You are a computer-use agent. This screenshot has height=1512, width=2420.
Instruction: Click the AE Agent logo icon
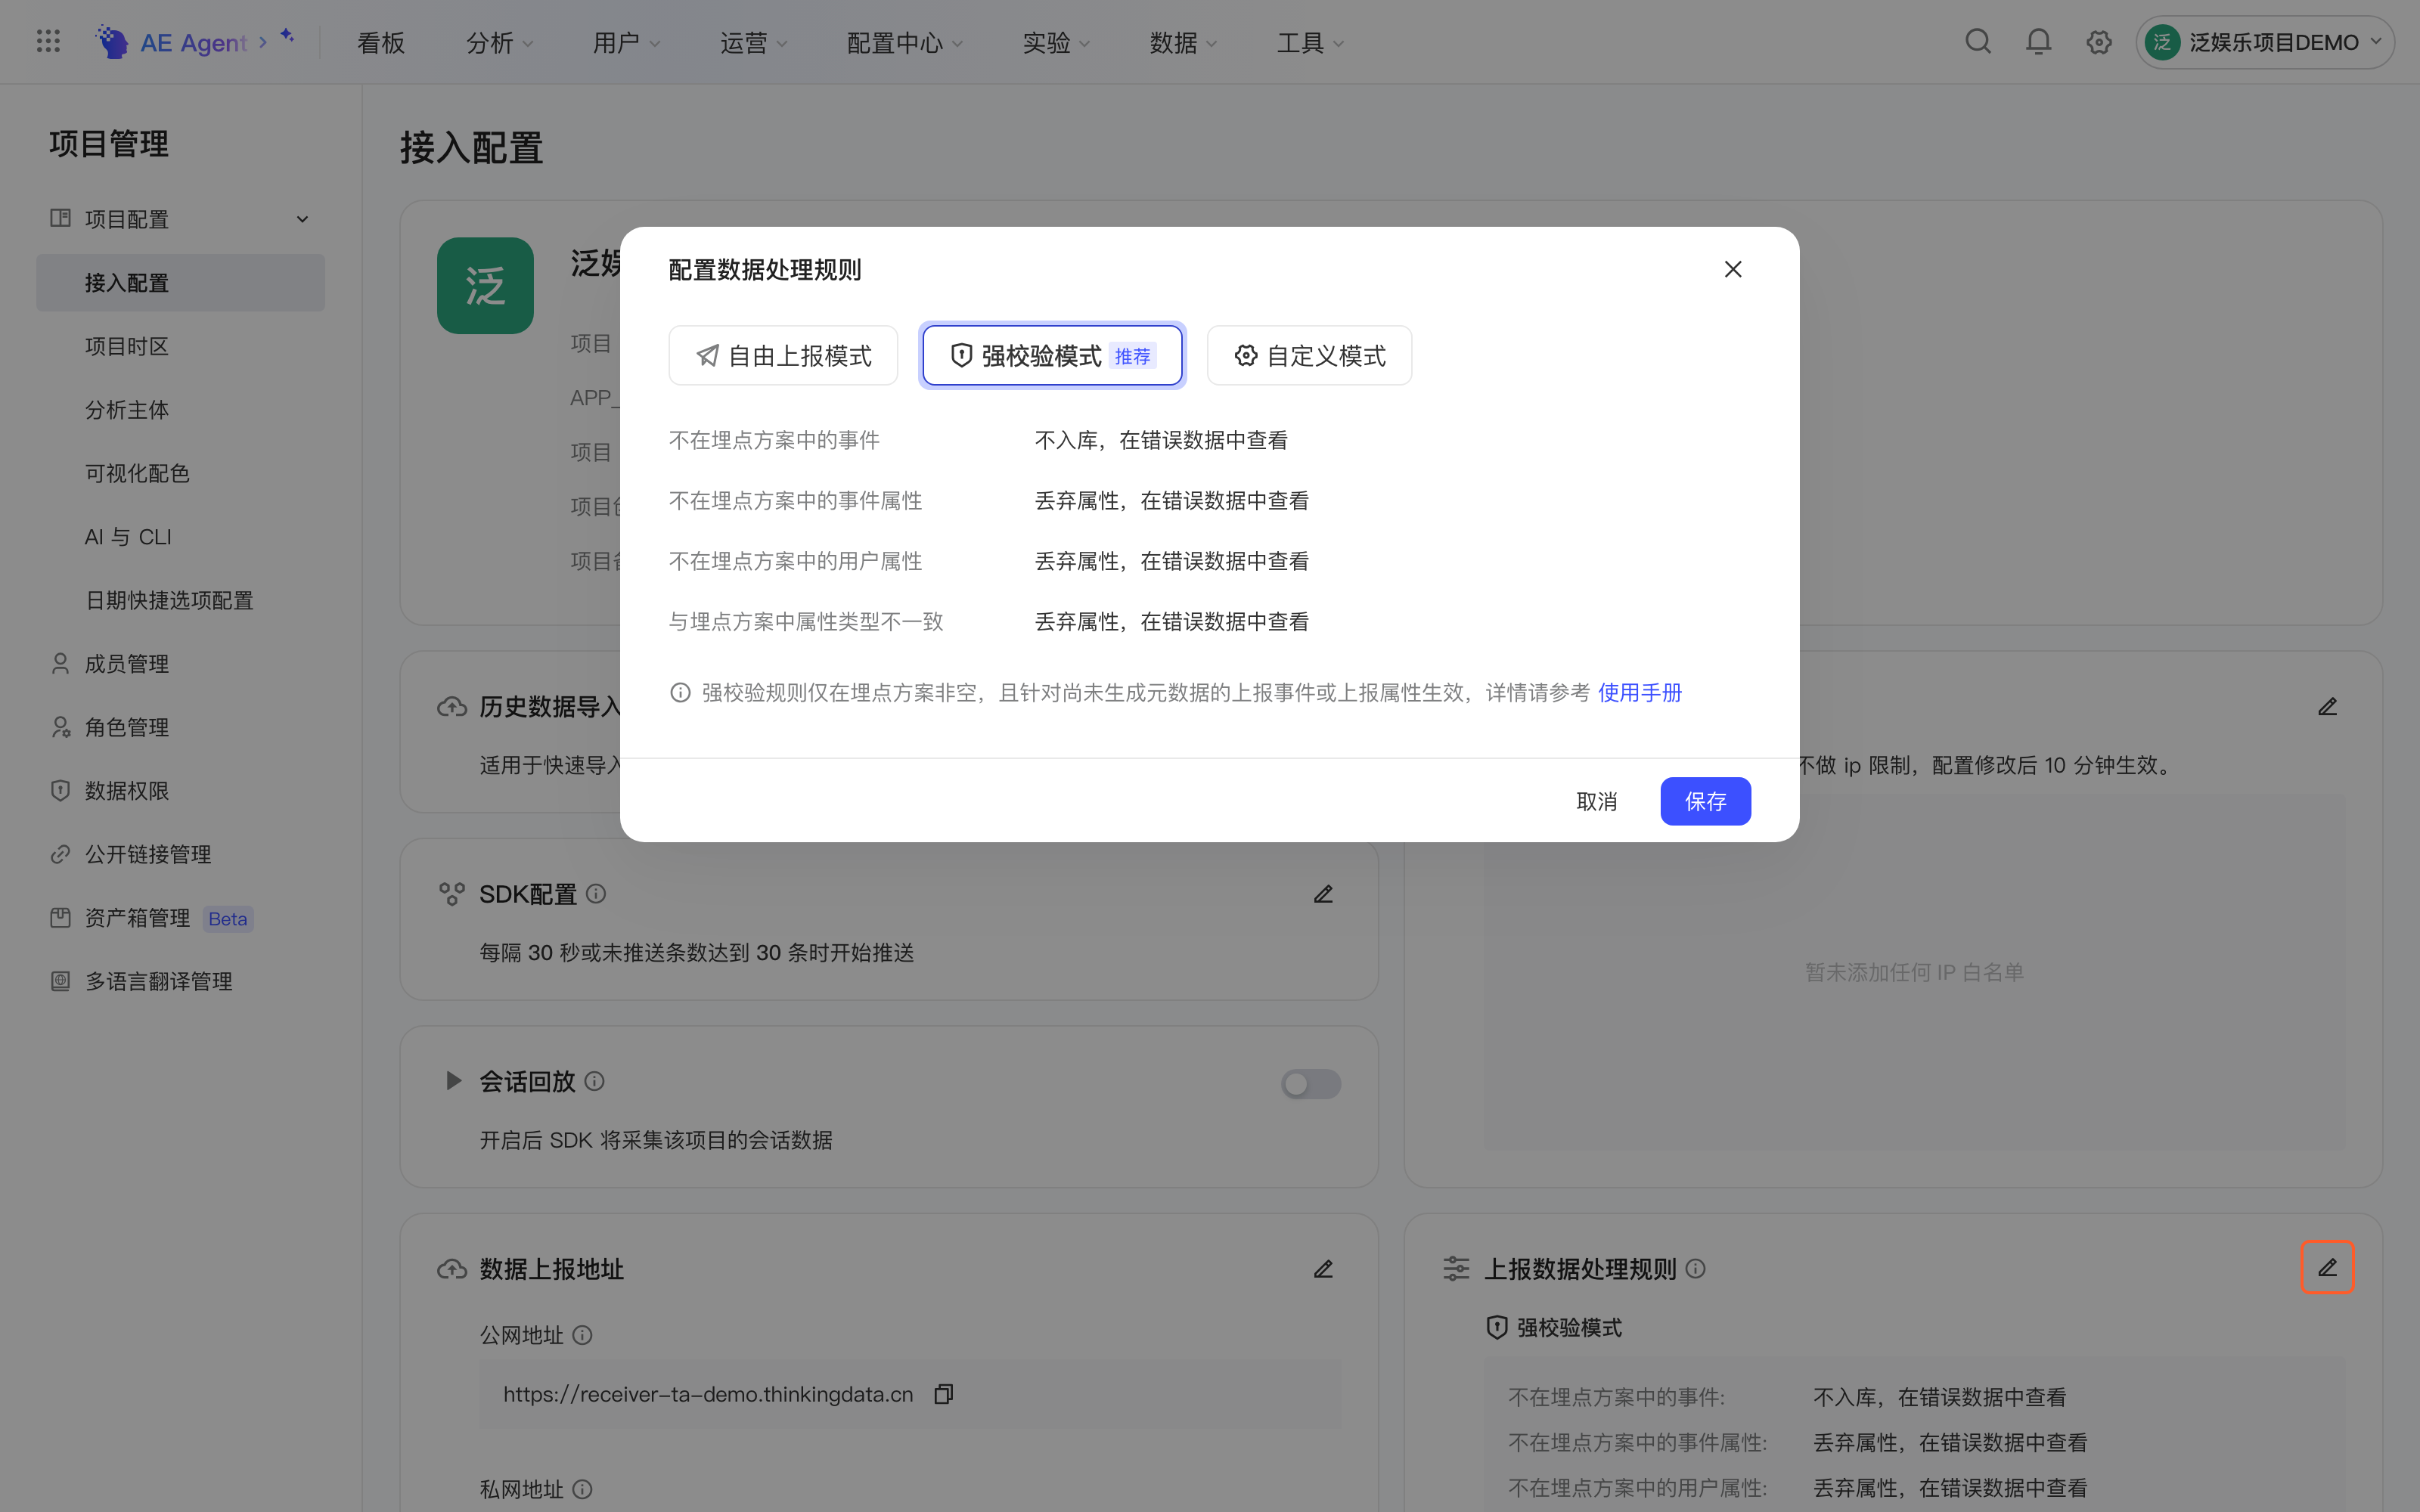point(111,42)
